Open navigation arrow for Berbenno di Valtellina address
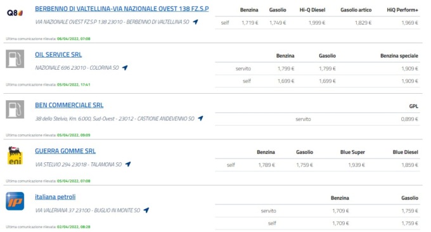 coord(195,22)
